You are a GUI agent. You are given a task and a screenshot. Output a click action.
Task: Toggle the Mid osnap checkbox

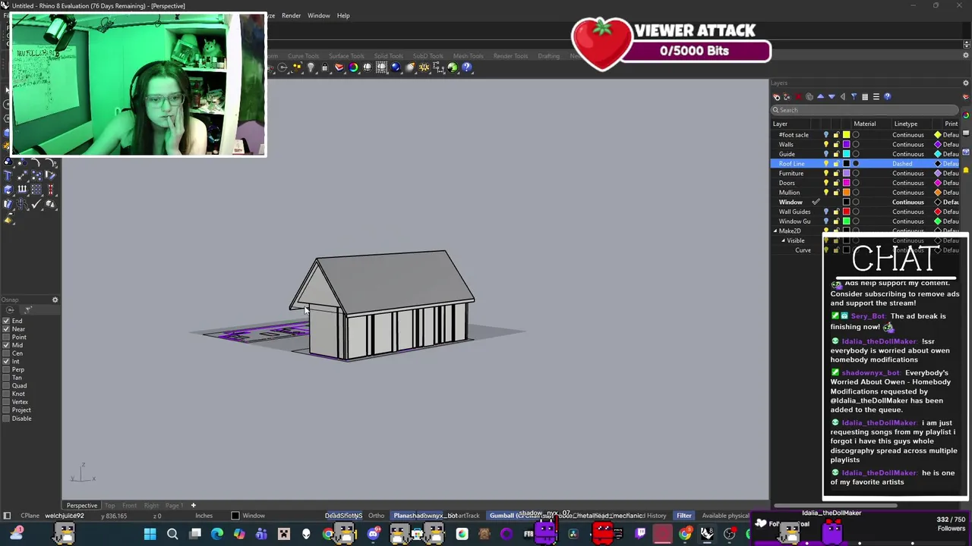[x=6, y=345]
